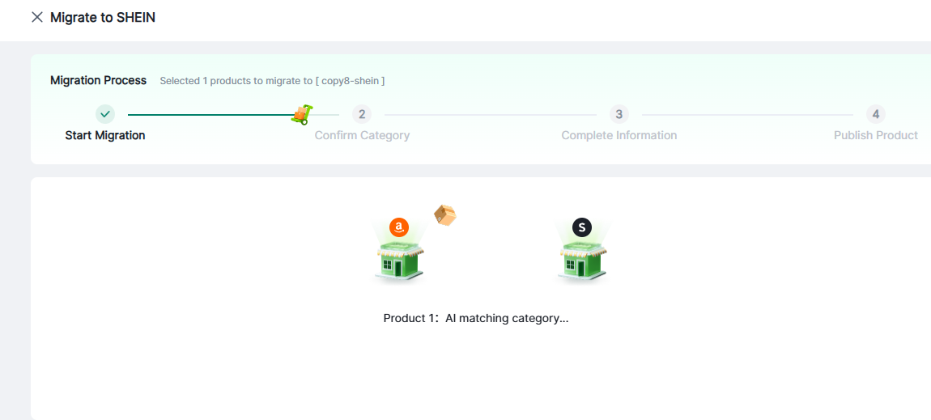The image size is (931, 420).
Task: Click the copy8-shein selected products text
Action: tap(272, 81)
